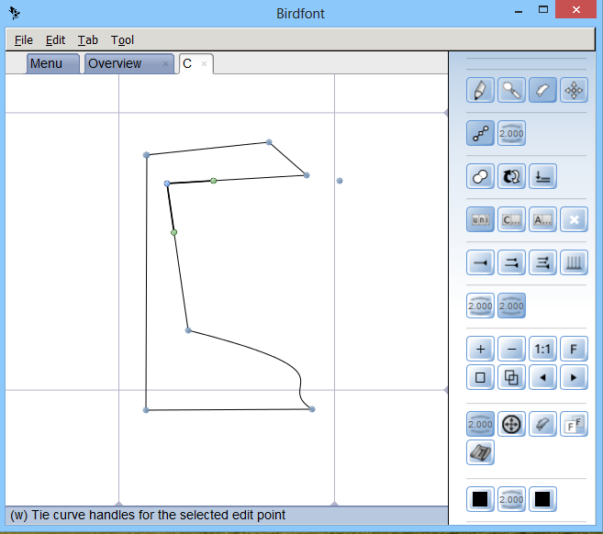The width and height of the screenshot is (603, 534).
Task: Open the File menu
Action: point(24,40)
